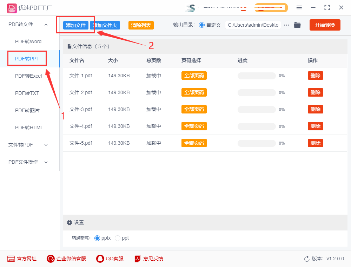This screenshot has width=351, height=267.
Task: Open PDF转图片 in sidebar
Action: 27,110
